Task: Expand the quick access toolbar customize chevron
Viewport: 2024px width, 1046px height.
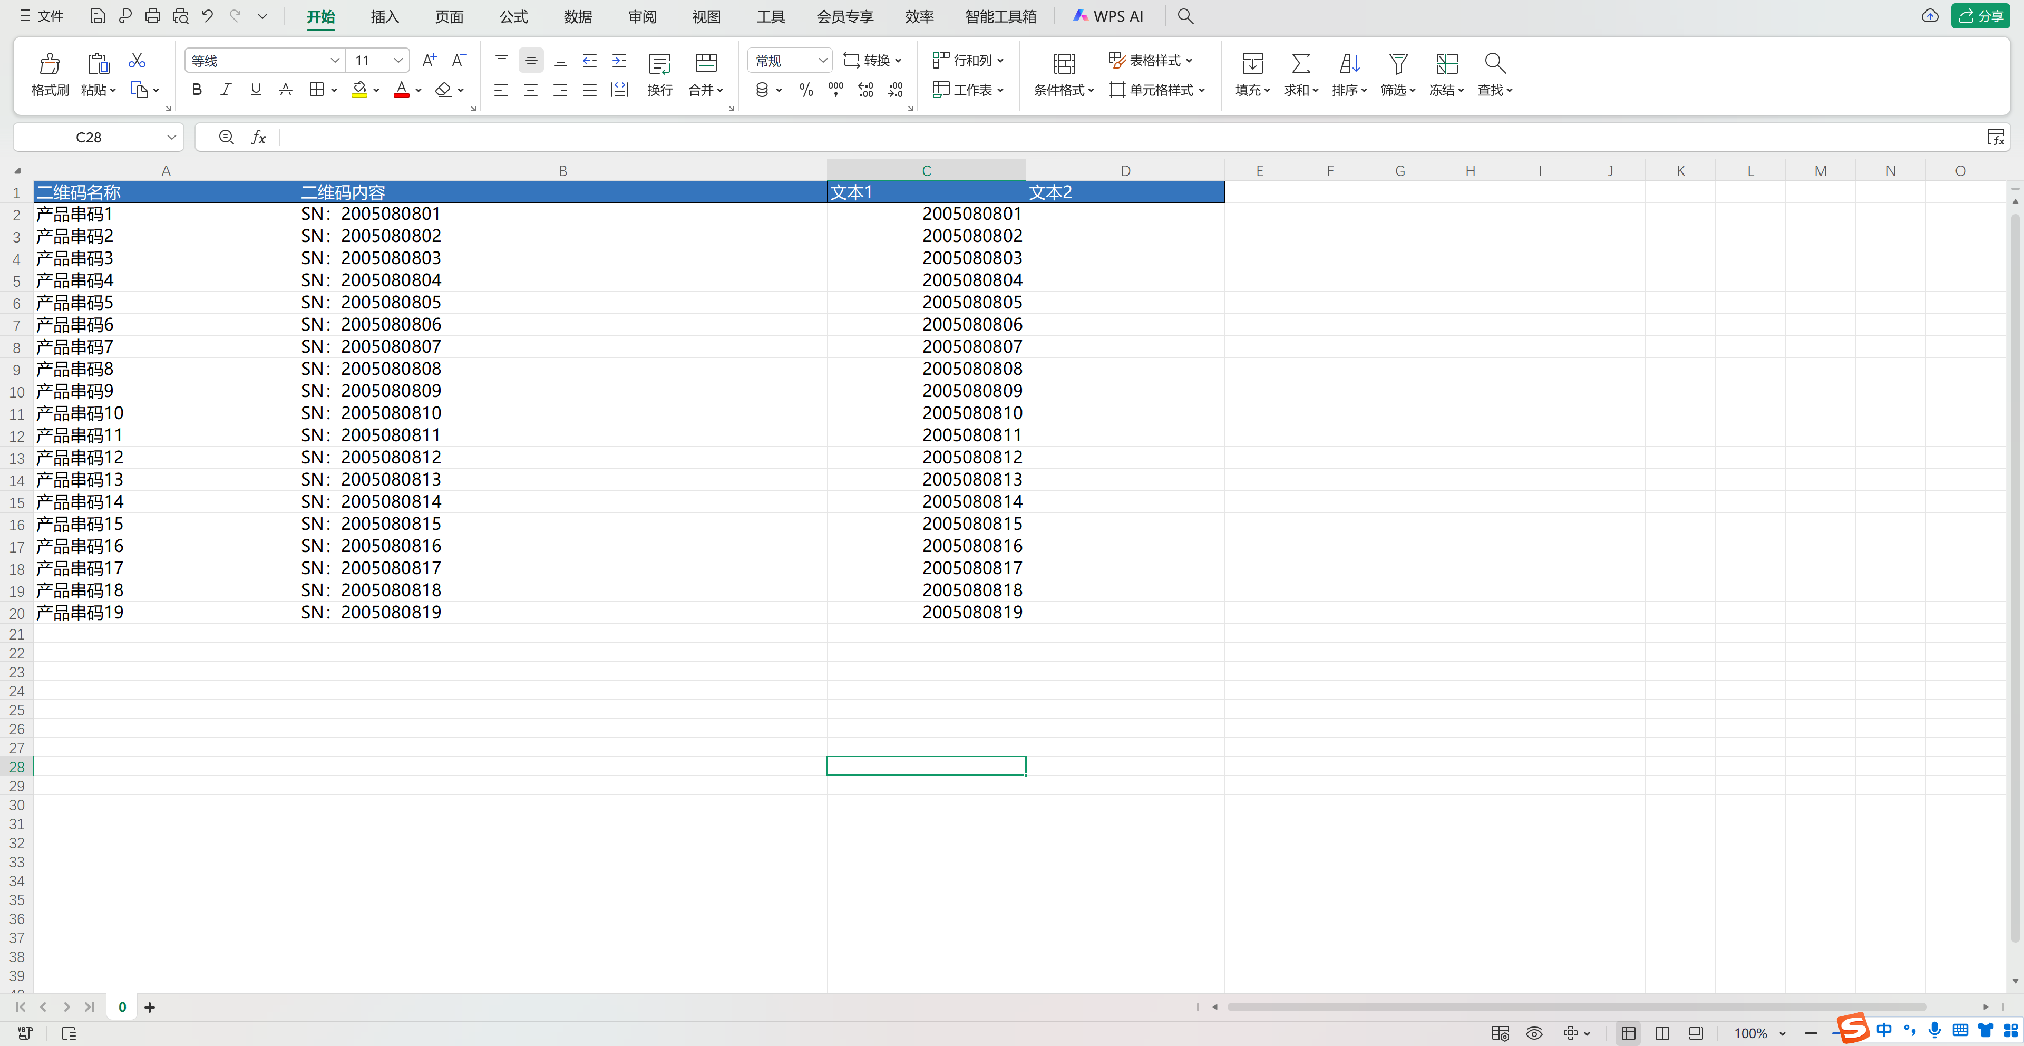Action: pos(262,16)
